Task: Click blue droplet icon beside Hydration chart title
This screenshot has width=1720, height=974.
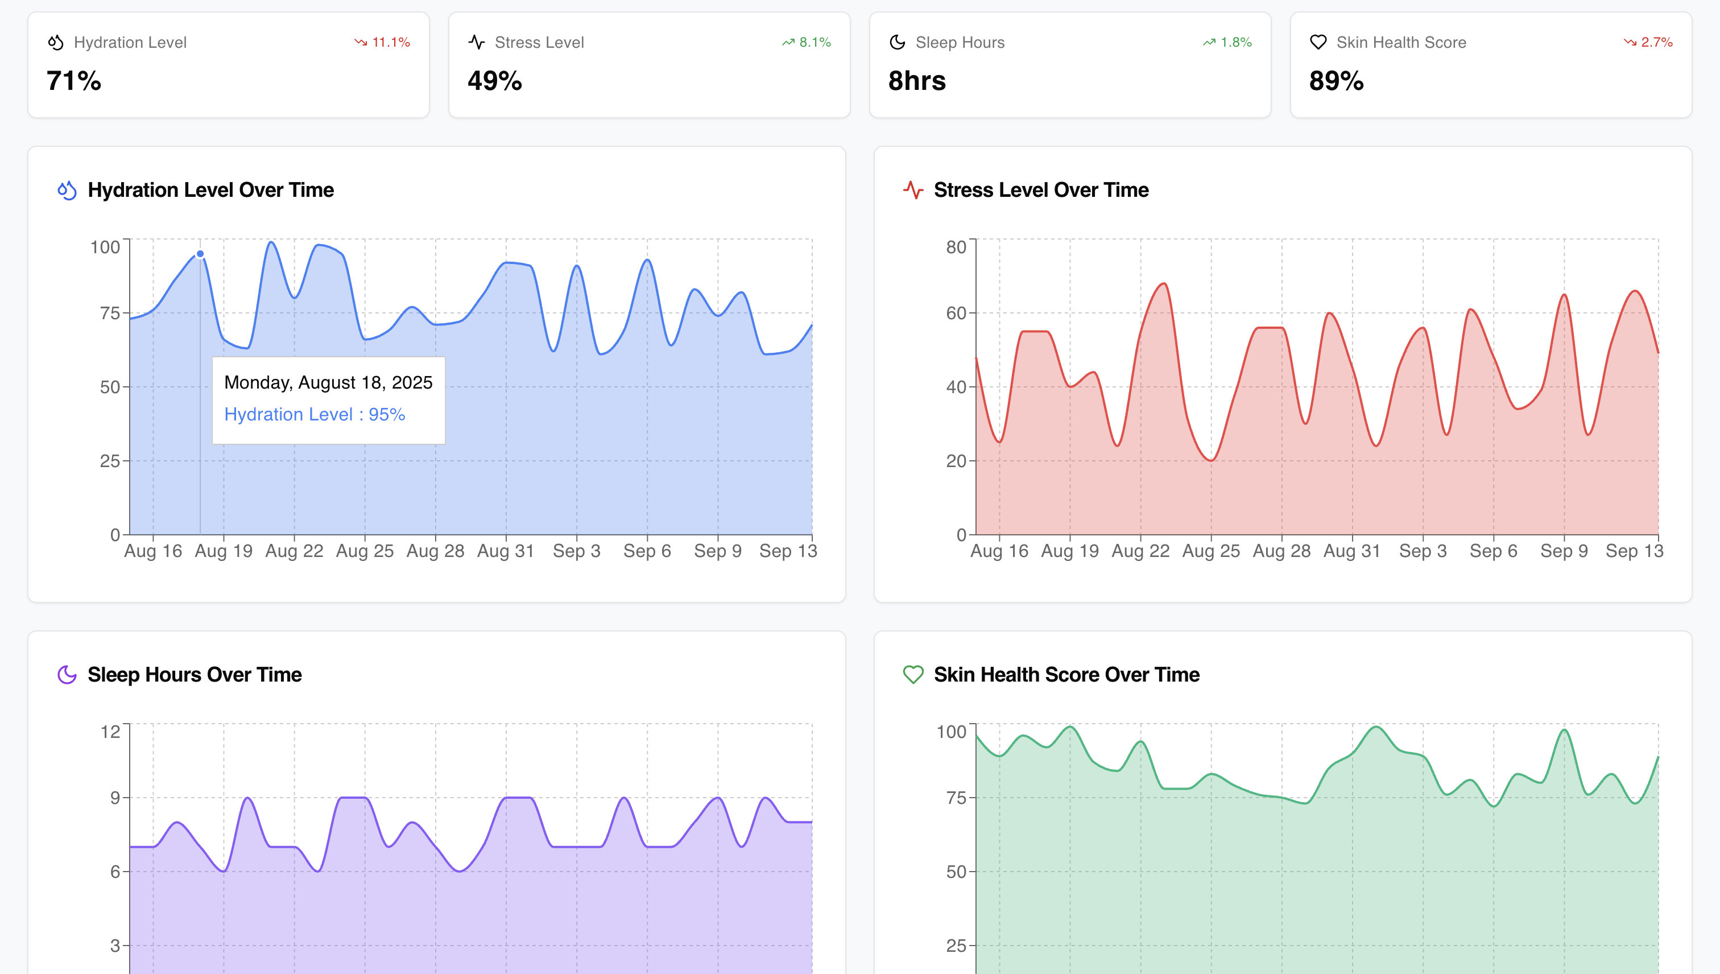Action: click(67, 190)
